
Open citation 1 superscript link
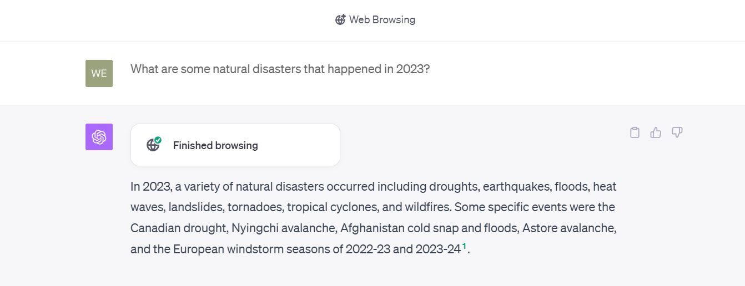pyautogui.click(x=464, y=246)
